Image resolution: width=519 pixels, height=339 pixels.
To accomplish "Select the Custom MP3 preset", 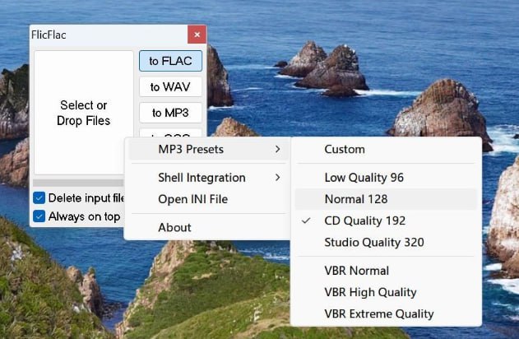I will pos(345,150).
